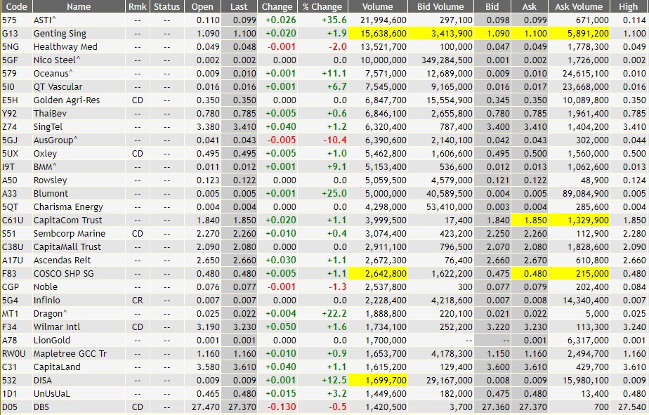The image size is (649, 415).
Task: Select the Oceanus^ stock name
Action: coord(53,73)
